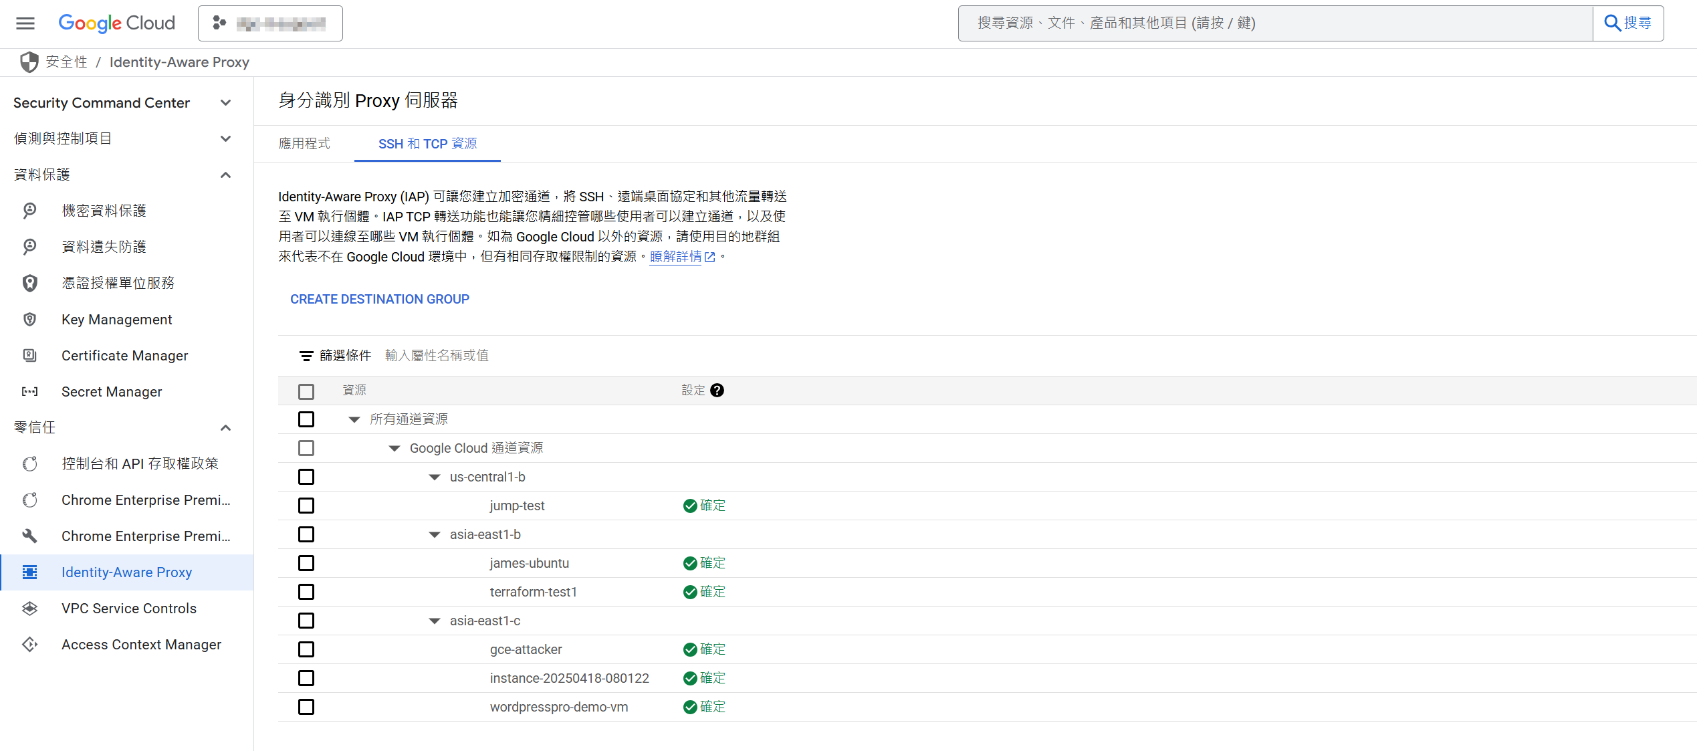Check the instance-20250418-080122 row checkbox
The width and height of the screenshot is (1697, 751).
(306, 678)
